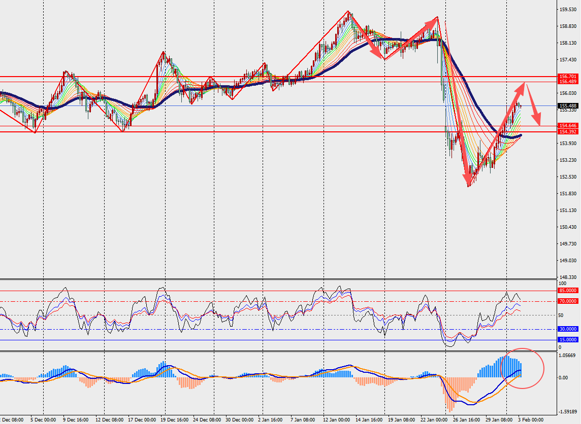Click the 3 Feb 00:00 date label
The width and height of the screenshot is (581, 424).
click(x=532, y=420)
